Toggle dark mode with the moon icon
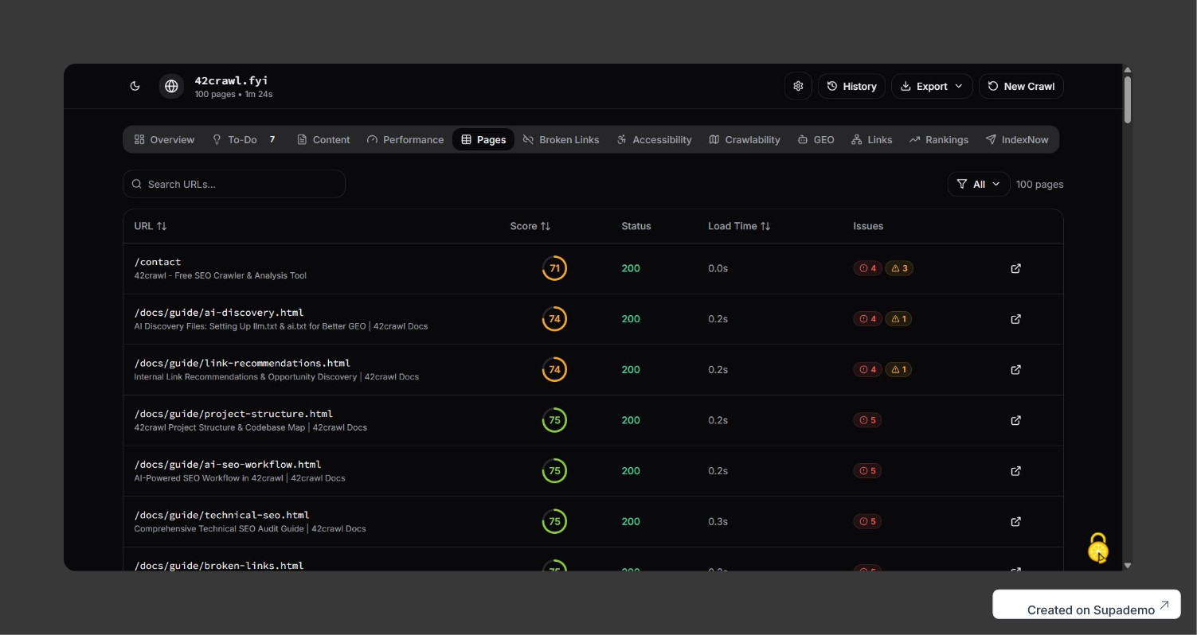This screenshot has width=1197, height=635. point(135,85)
